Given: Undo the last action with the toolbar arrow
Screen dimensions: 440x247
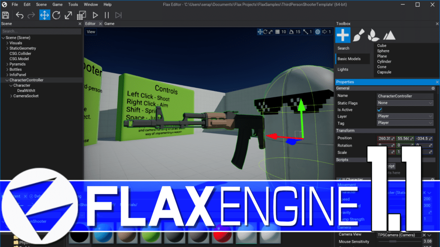Looking at the screenshot, I should coord(19,15).
